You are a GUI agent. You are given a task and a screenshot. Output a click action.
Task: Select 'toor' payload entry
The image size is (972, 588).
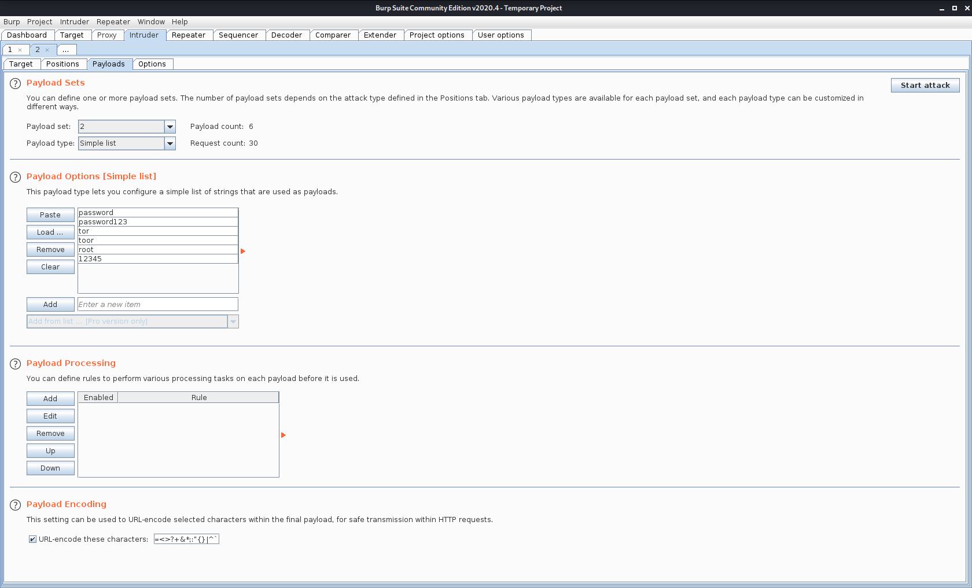[158, 241]
